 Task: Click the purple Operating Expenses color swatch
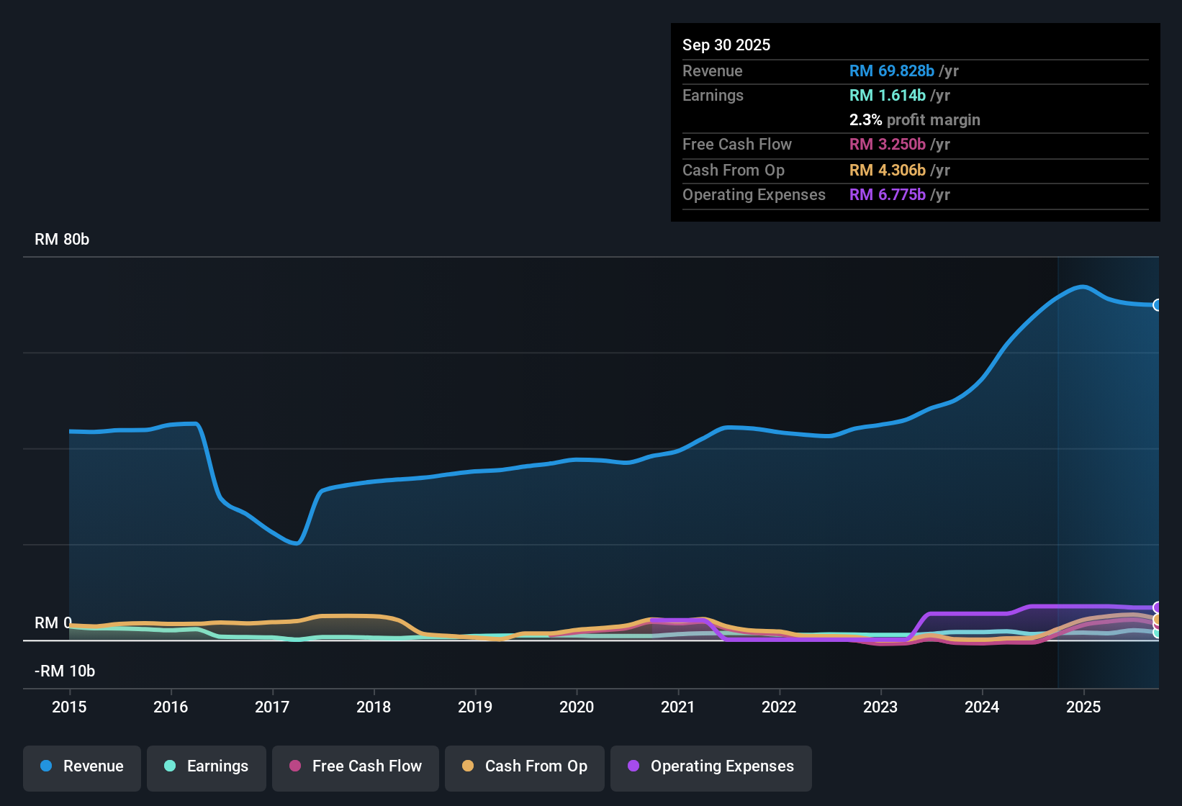pyautogui.click(x=633, y=766)
